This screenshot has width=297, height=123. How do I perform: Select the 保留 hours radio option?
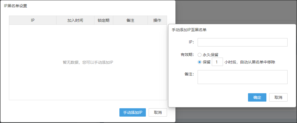(x=200, y=62)
